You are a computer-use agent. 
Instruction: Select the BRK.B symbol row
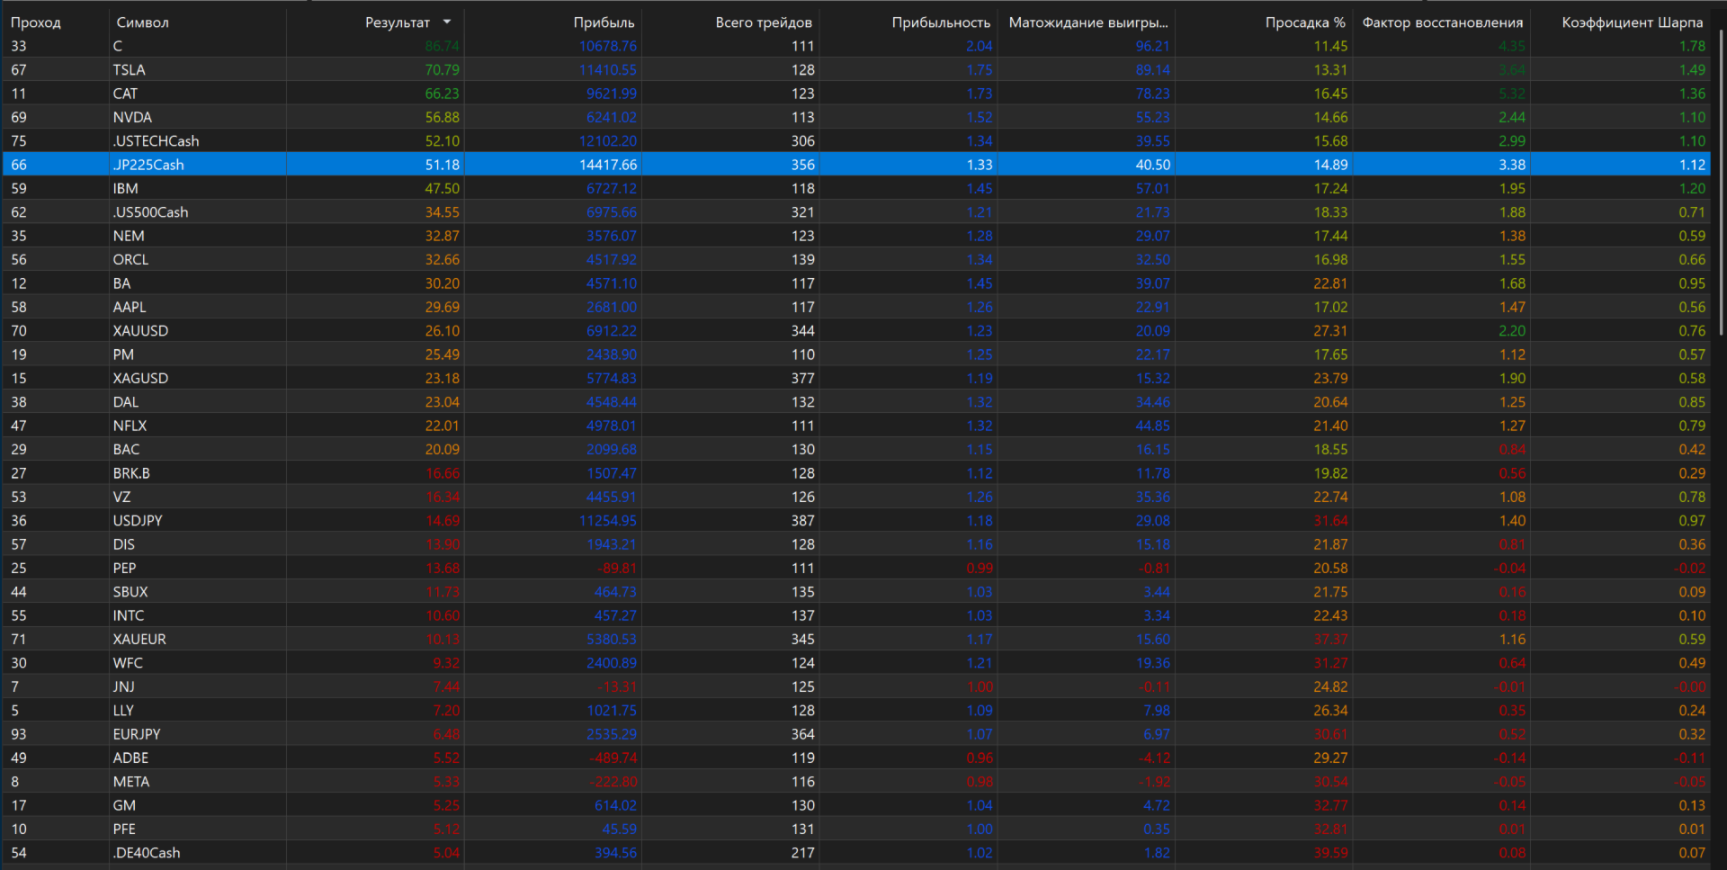click(856, 473)
